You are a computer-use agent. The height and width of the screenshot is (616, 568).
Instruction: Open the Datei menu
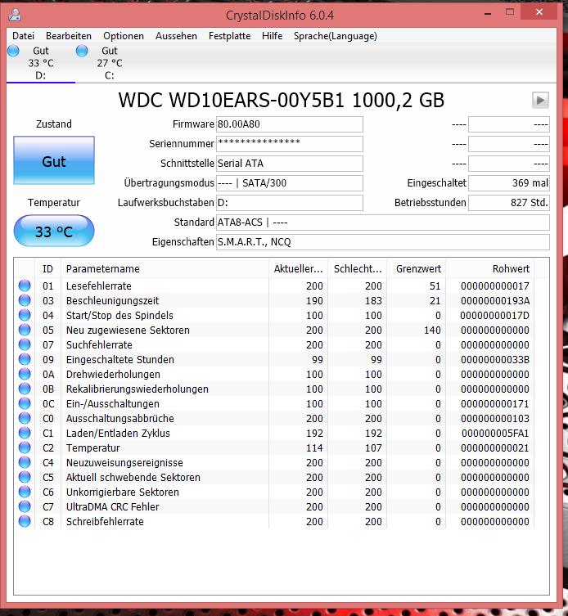pos(23,36)
